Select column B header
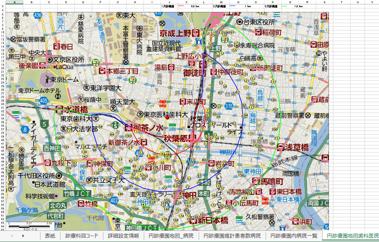Screen dimensions: 379x242 (32, 2)
